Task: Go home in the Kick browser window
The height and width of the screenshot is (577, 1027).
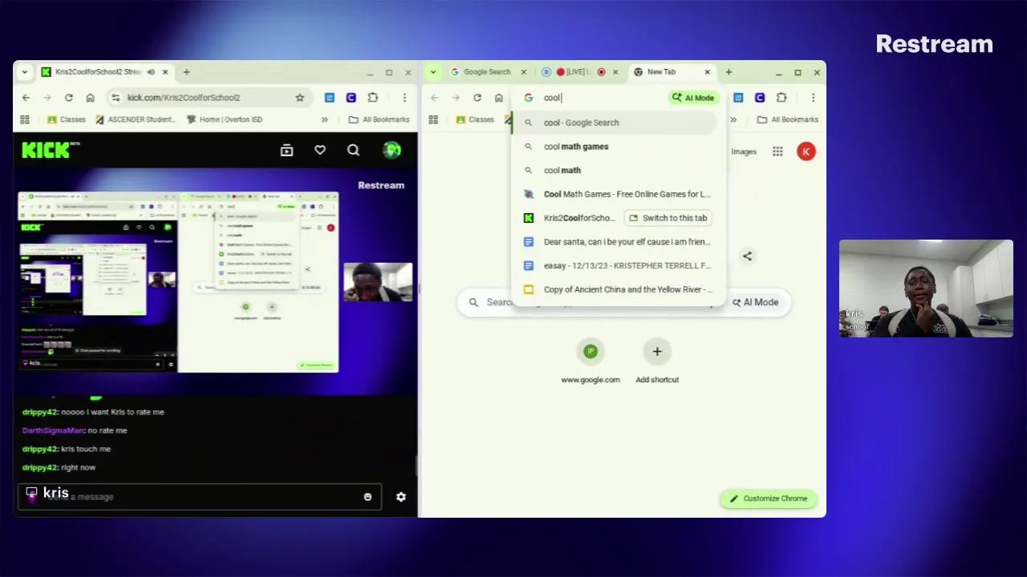Action: click(x=90, y=98)
